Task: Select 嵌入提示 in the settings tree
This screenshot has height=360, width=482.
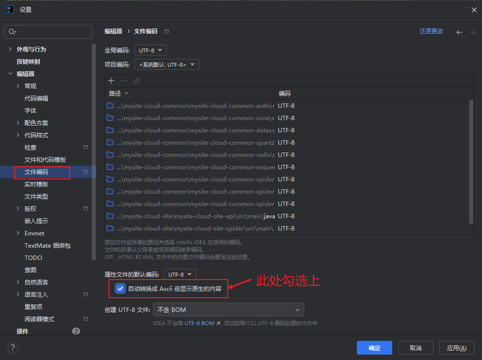Action: pos(36,221)
